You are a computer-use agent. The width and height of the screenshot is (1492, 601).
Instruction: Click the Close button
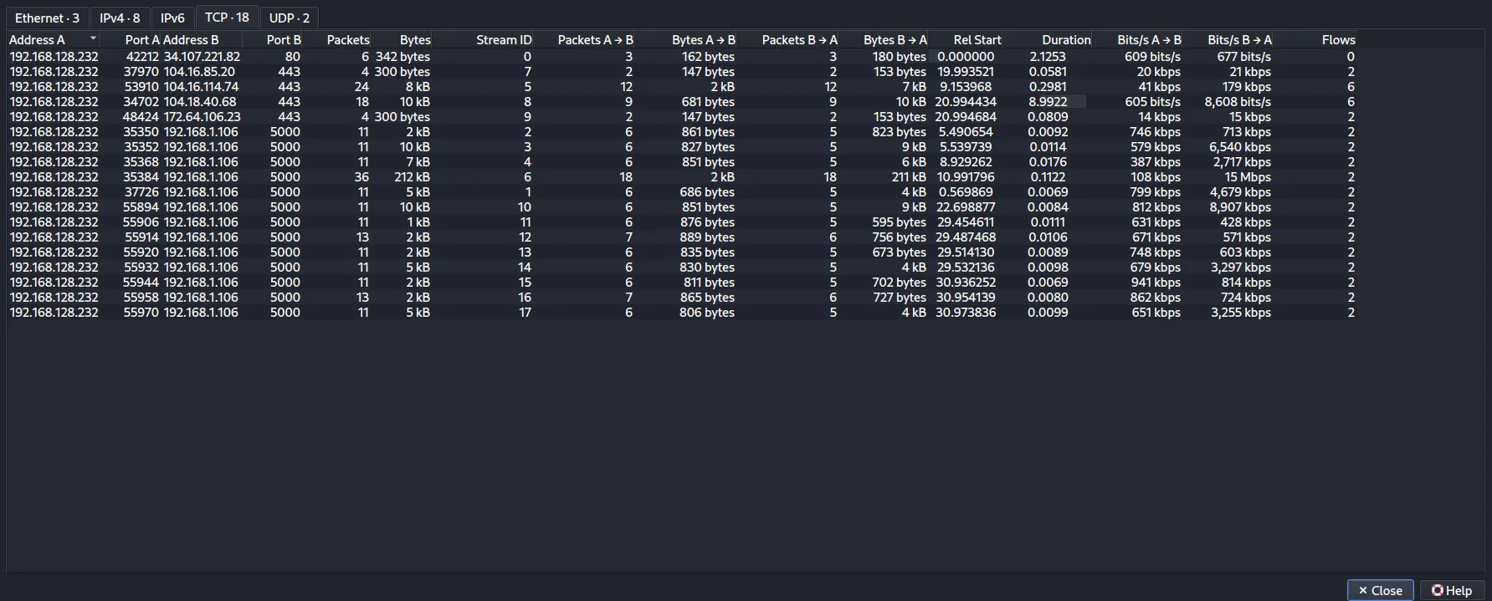1380,590
